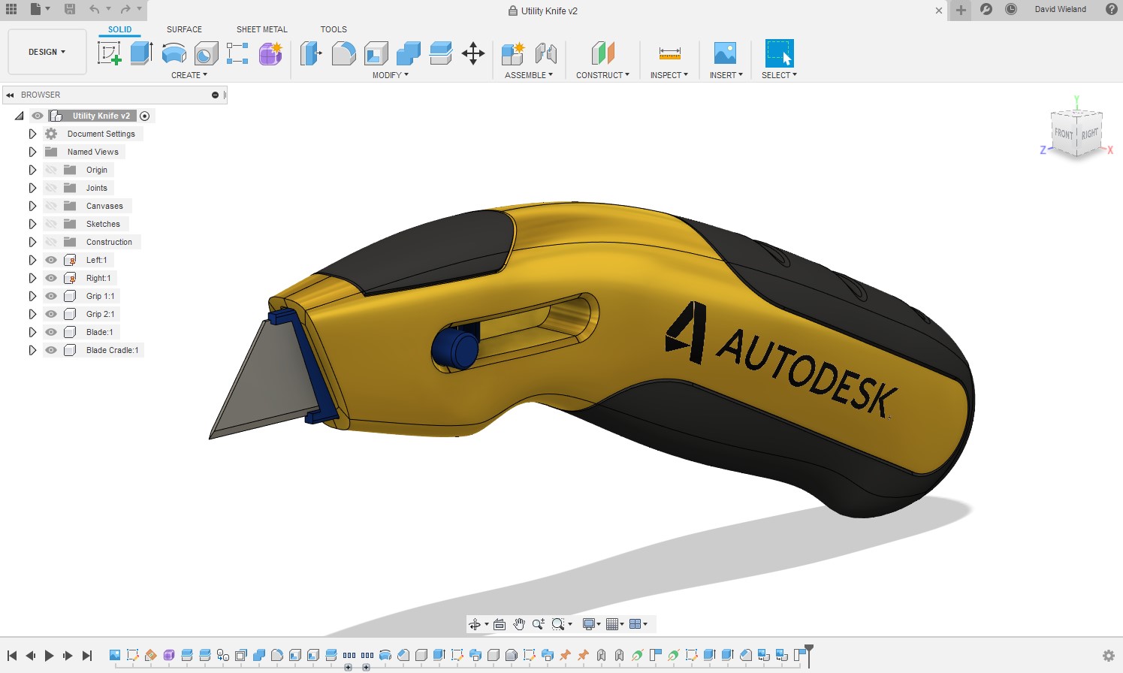This screenshot has height=673, width=1123.
Task: Open the Measure tool under Inspect
Action: coord(668,53)
